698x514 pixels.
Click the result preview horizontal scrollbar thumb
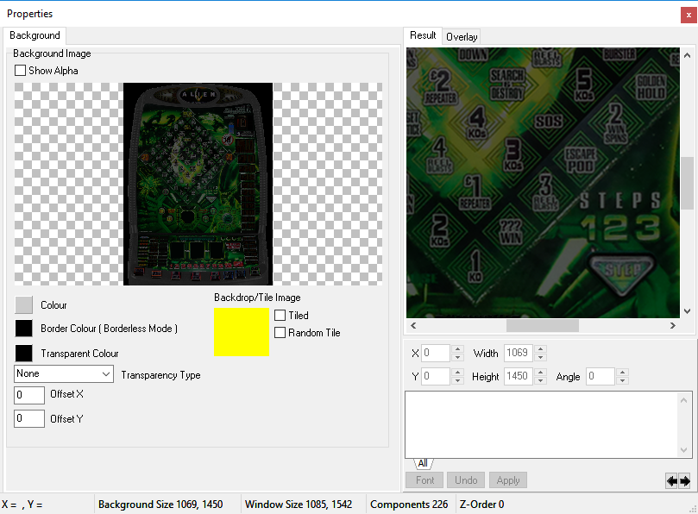click(542, 326)
